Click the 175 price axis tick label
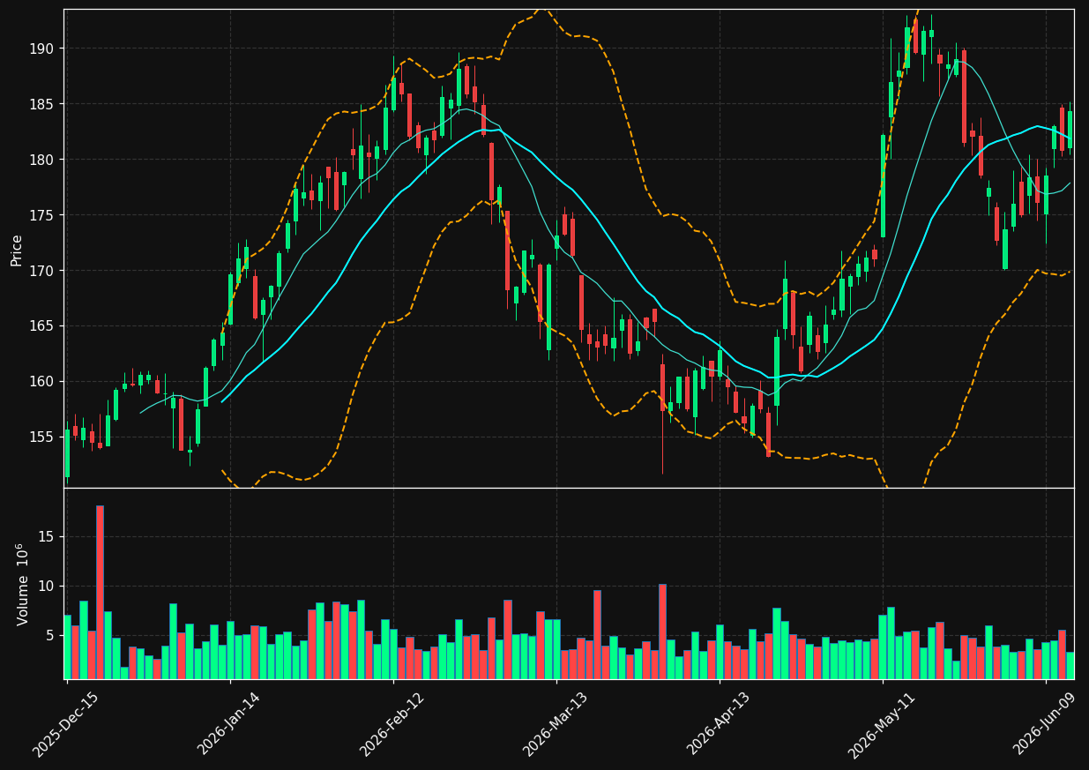This screenshot has height=770, width=1089. (x=43, y=215)
